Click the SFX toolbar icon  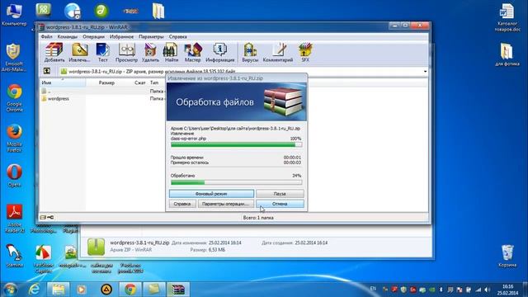[x=305, y=52]
